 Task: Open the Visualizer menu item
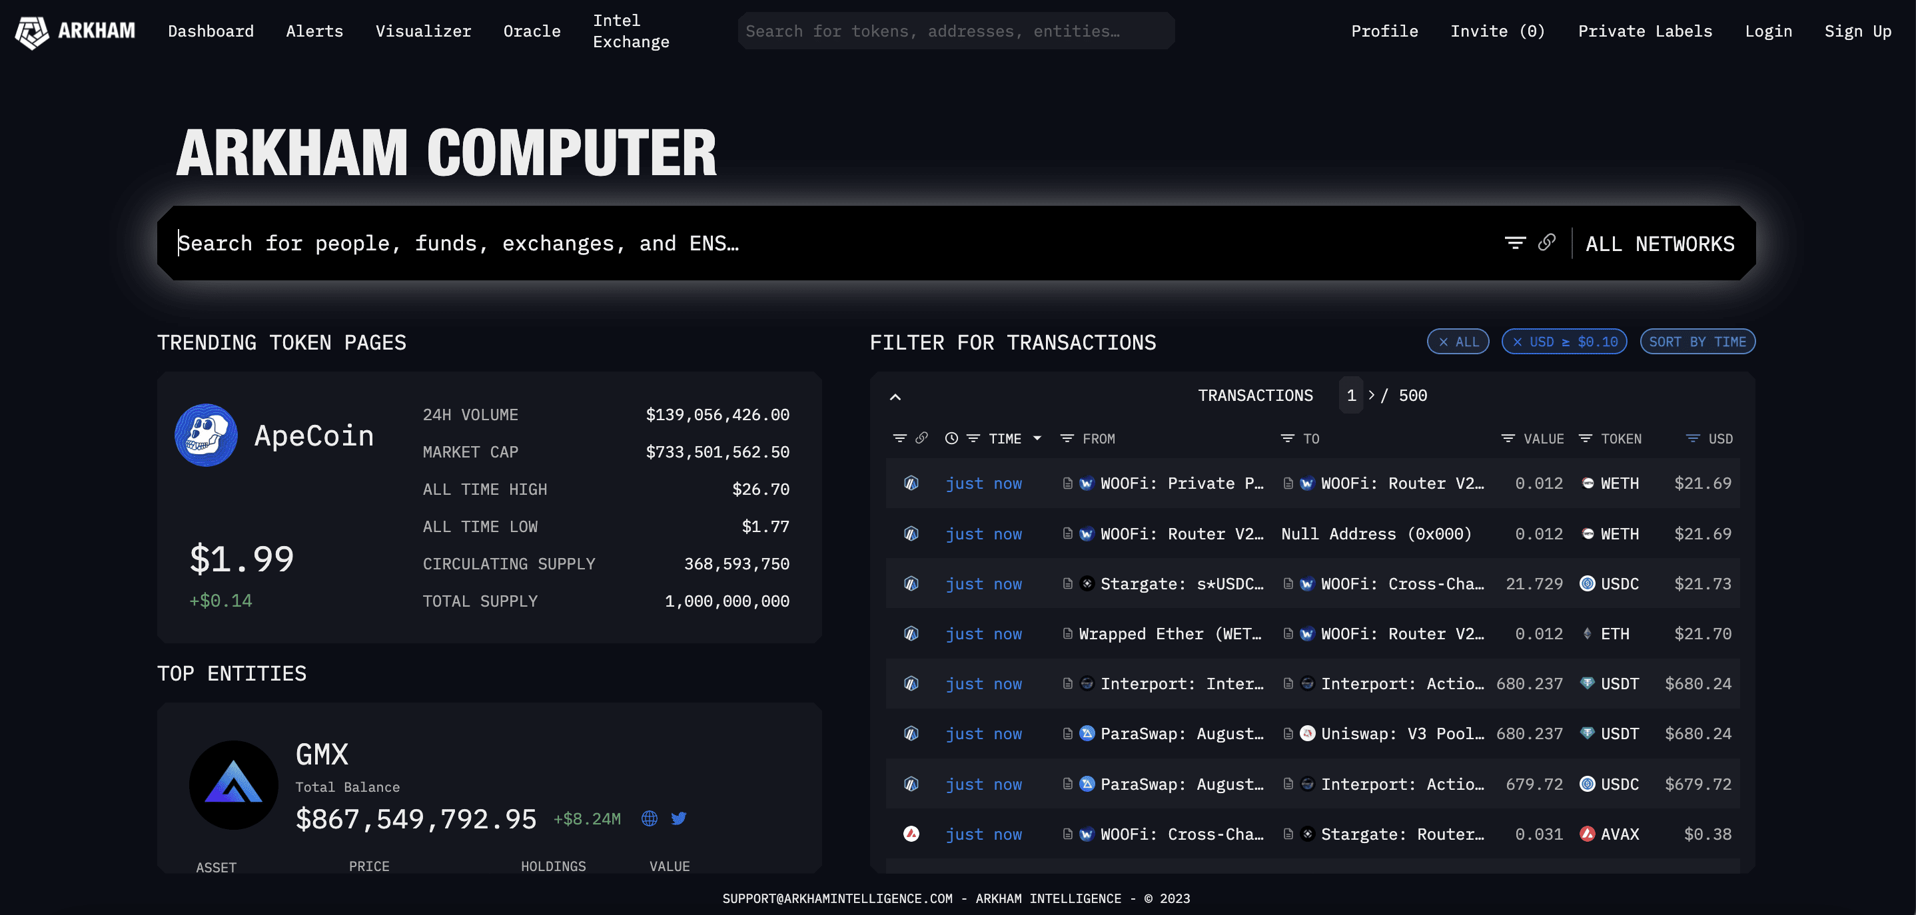[x=423, y=31]
